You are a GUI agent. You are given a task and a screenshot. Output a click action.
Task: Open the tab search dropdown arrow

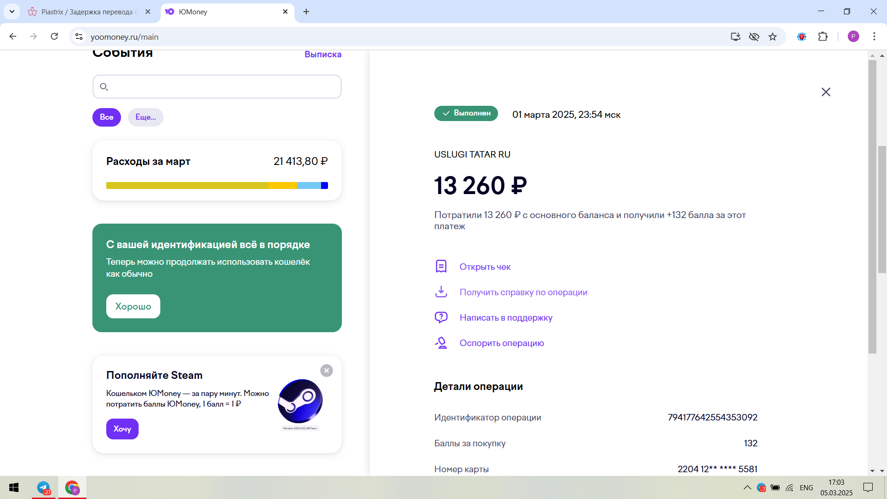12,12
